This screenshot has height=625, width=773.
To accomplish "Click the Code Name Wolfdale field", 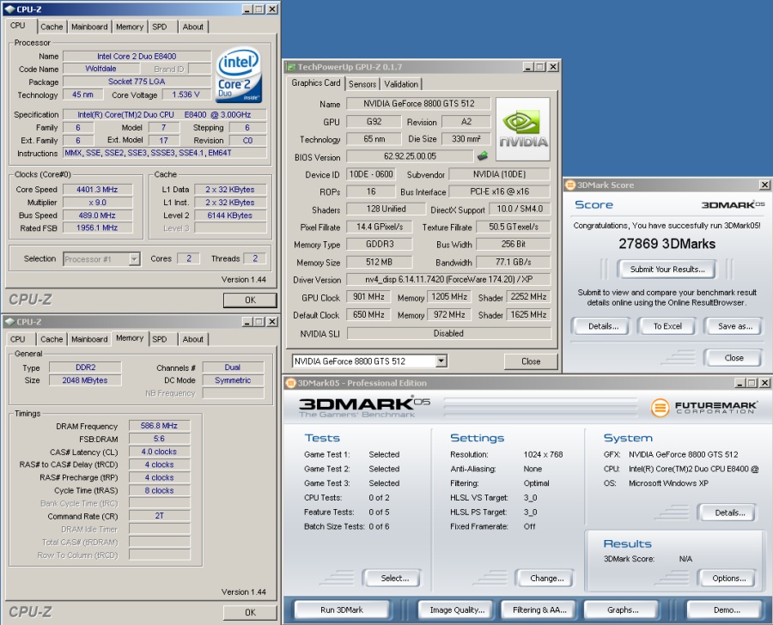I will [x=100, y=69].
